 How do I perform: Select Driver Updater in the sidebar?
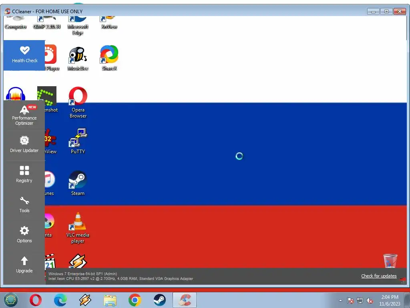[x=24, y=145]
